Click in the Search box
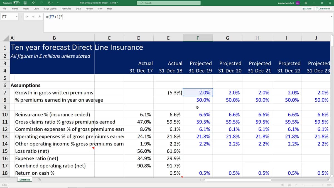Screen dimensions: 334x188 169,3
